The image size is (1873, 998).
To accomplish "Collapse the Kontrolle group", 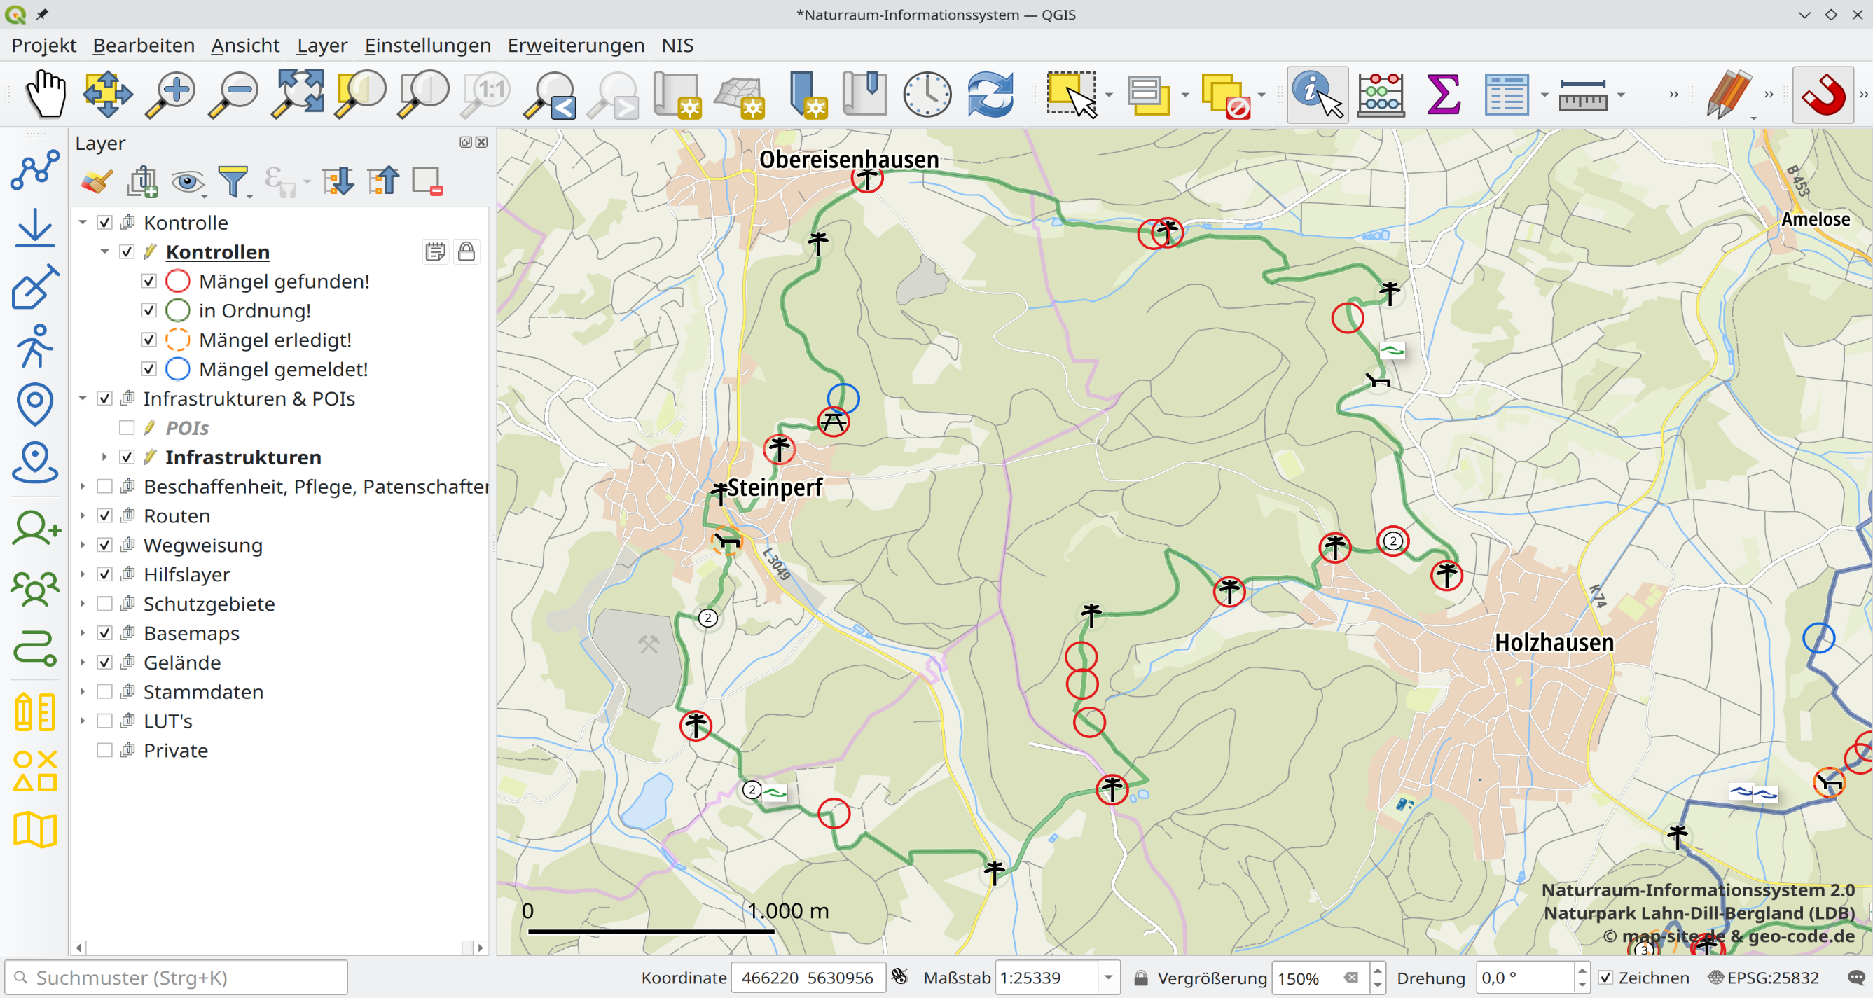I will pos(83,223).
